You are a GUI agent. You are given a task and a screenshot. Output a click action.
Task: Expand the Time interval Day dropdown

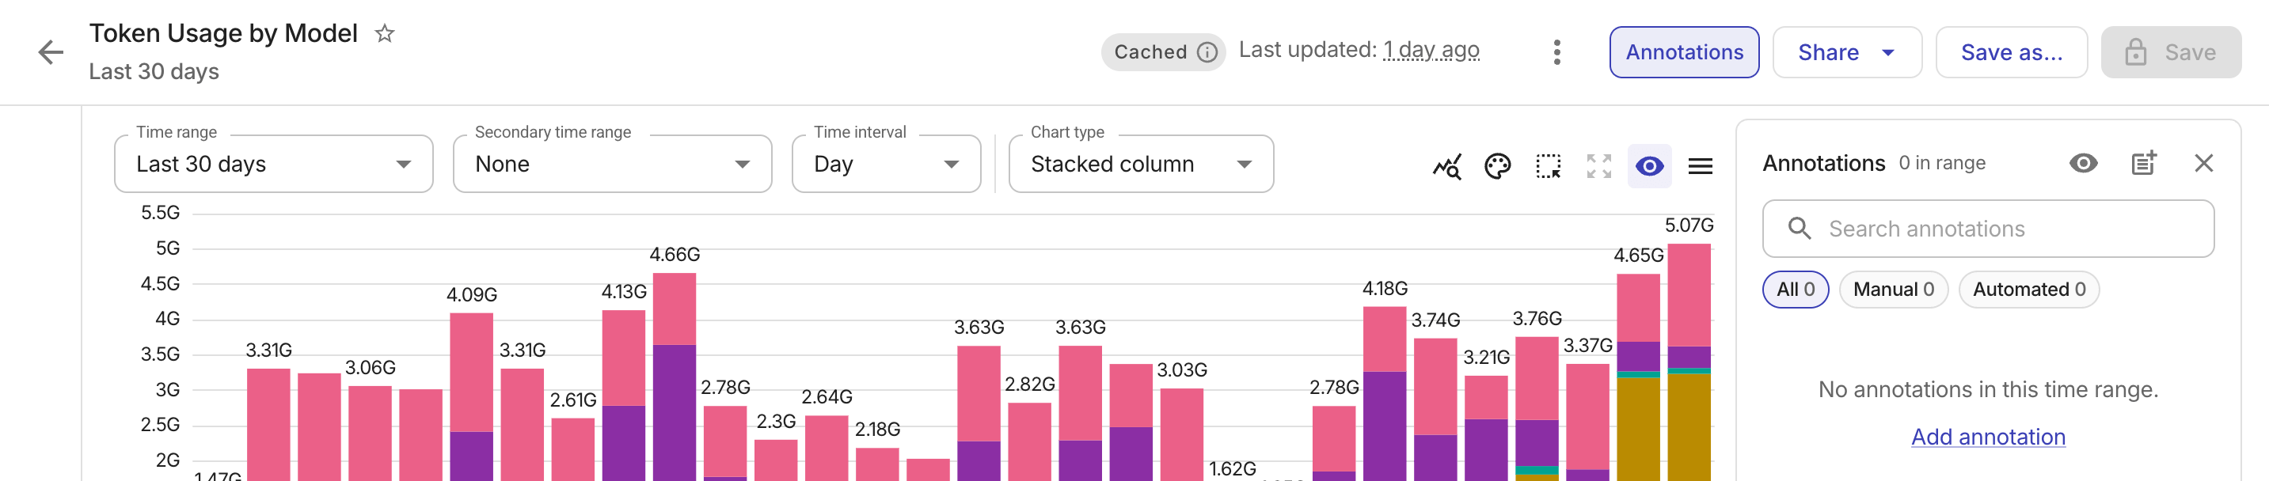(885, 164)
